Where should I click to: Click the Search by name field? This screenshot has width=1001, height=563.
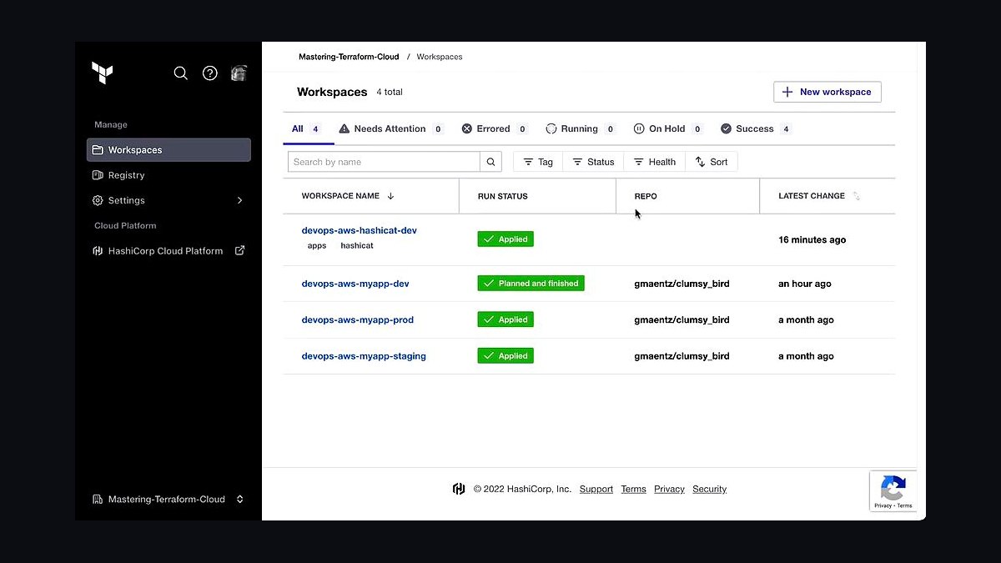384,162
